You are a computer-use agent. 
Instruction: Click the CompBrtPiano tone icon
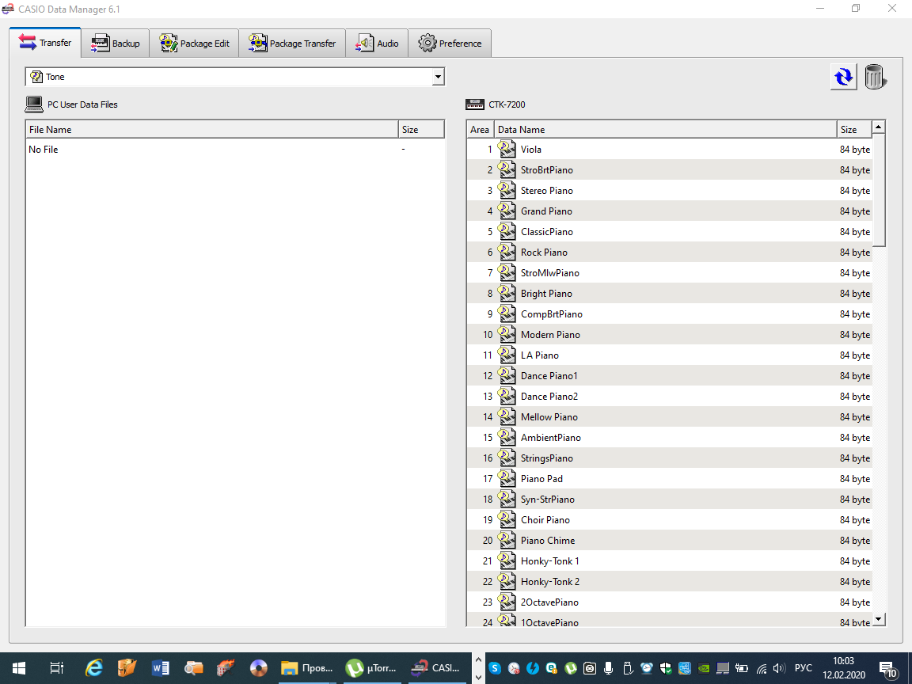[507, 314]
